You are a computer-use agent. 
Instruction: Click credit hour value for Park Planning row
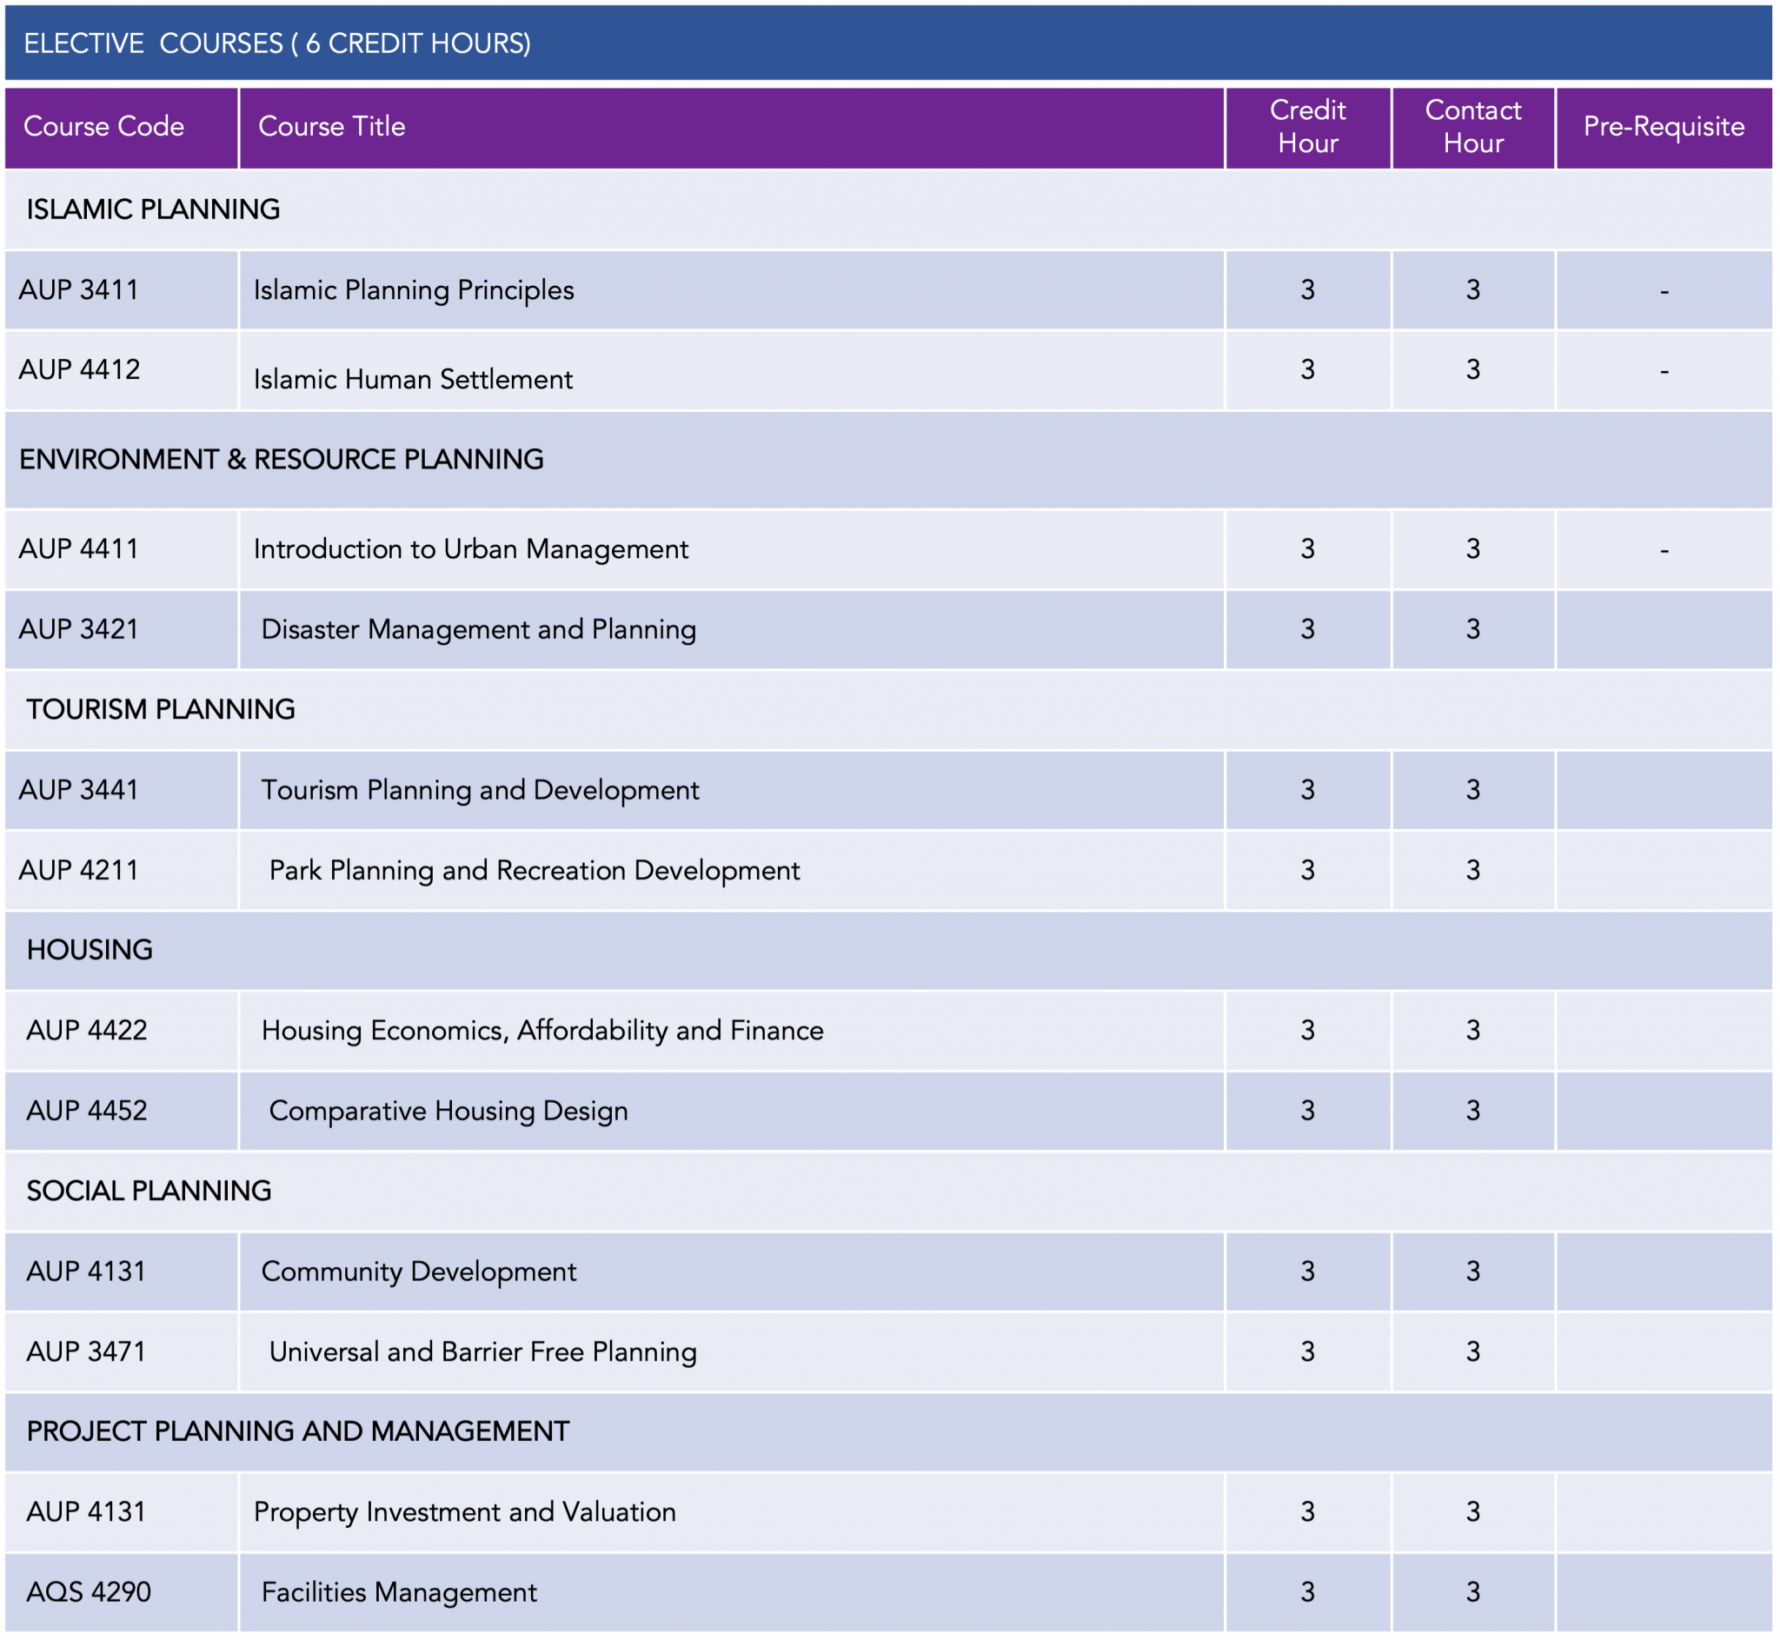[x=1307, y=871]
